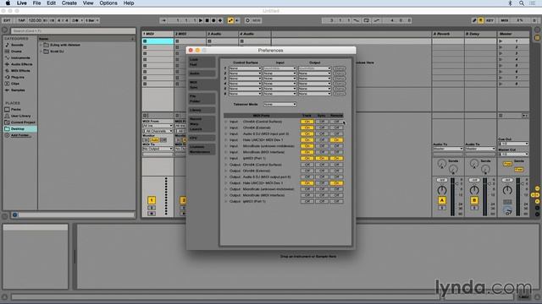Adjust the A Reverb track pan knob
This screenshot has width=542, height=304.
click(442, 190)
